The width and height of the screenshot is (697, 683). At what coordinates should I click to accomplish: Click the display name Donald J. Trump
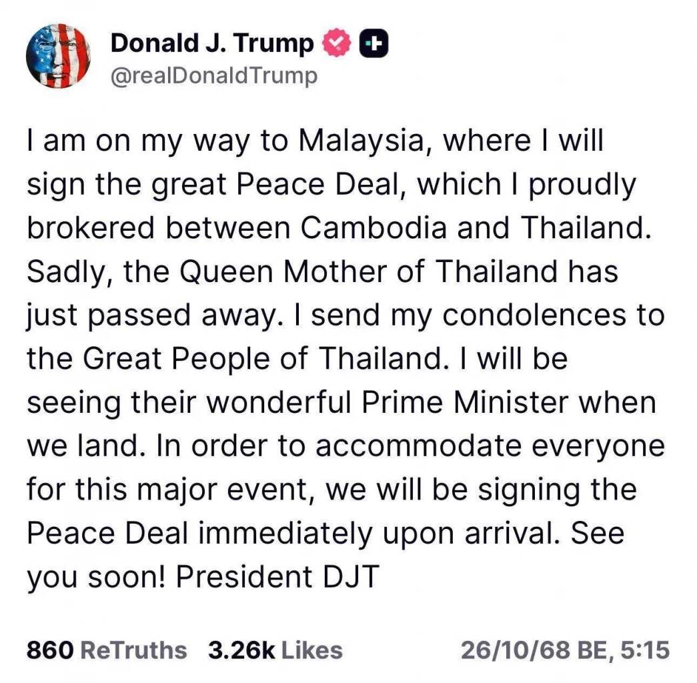pyautogui.click(x=212, y=43)
